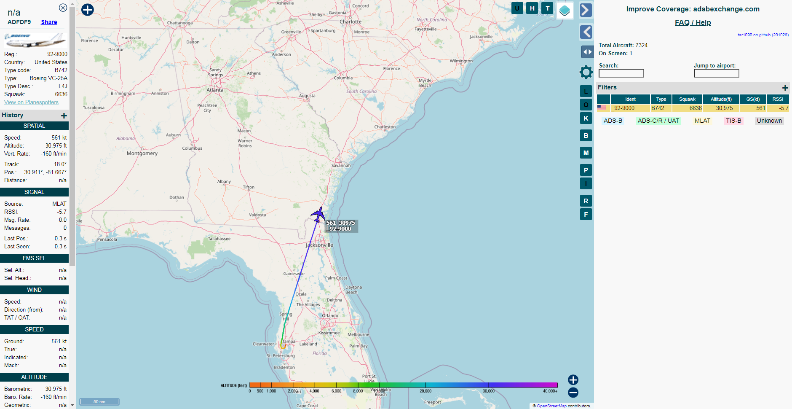Viewport: 792px width, 409px height.
Task: Click the map zoom out minus icon
Action: 573,393
